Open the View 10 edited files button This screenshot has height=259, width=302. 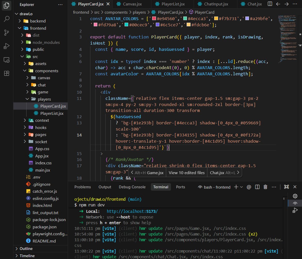(x=186, y=172)
